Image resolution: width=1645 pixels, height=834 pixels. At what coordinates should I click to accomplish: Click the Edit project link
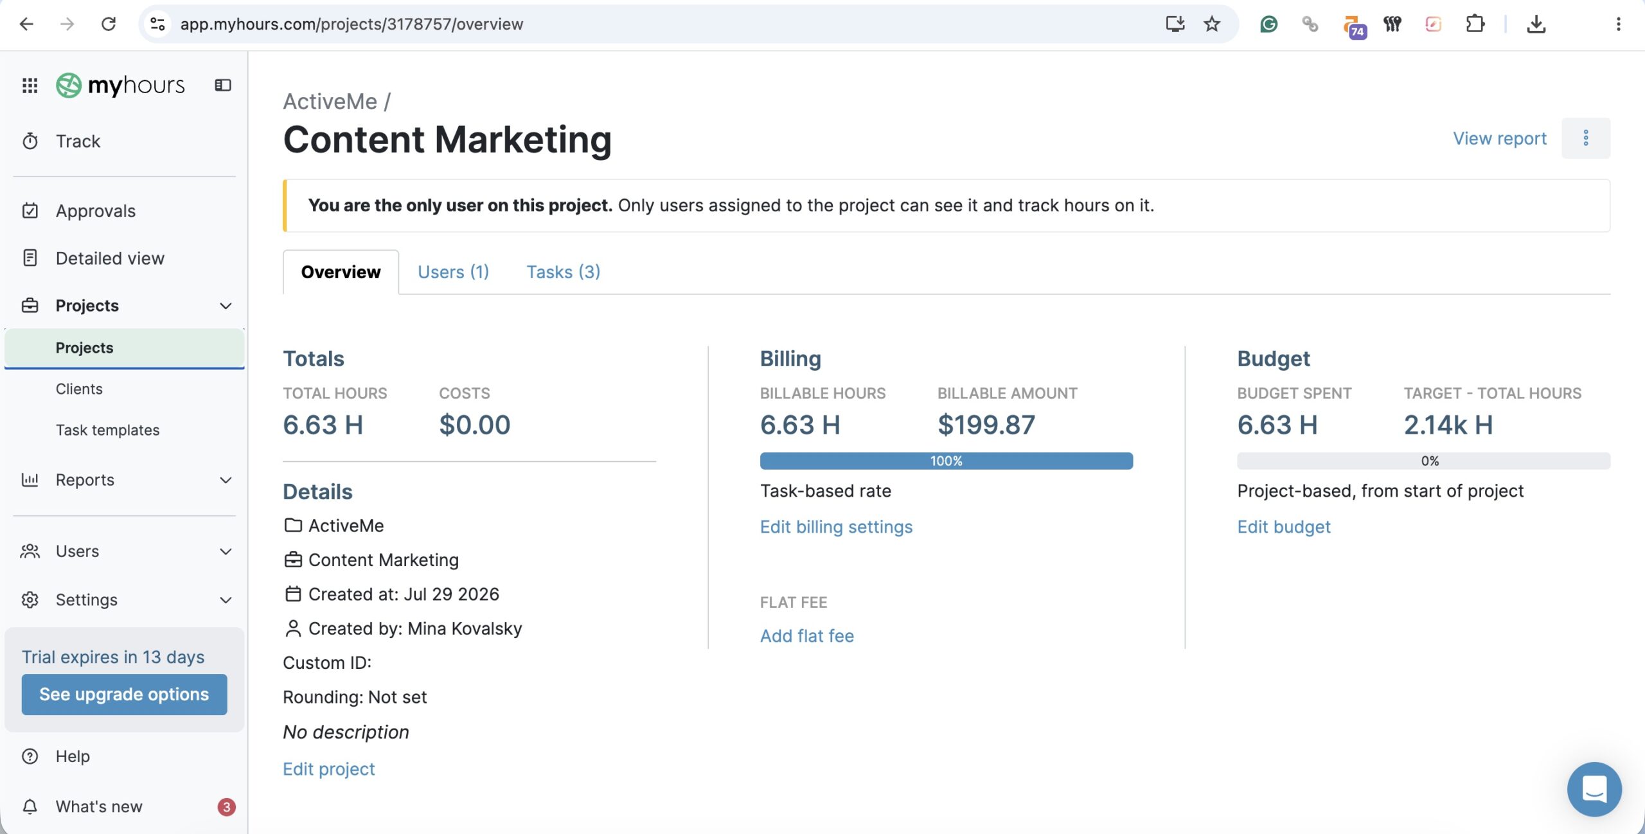click(x=329, y=769)
